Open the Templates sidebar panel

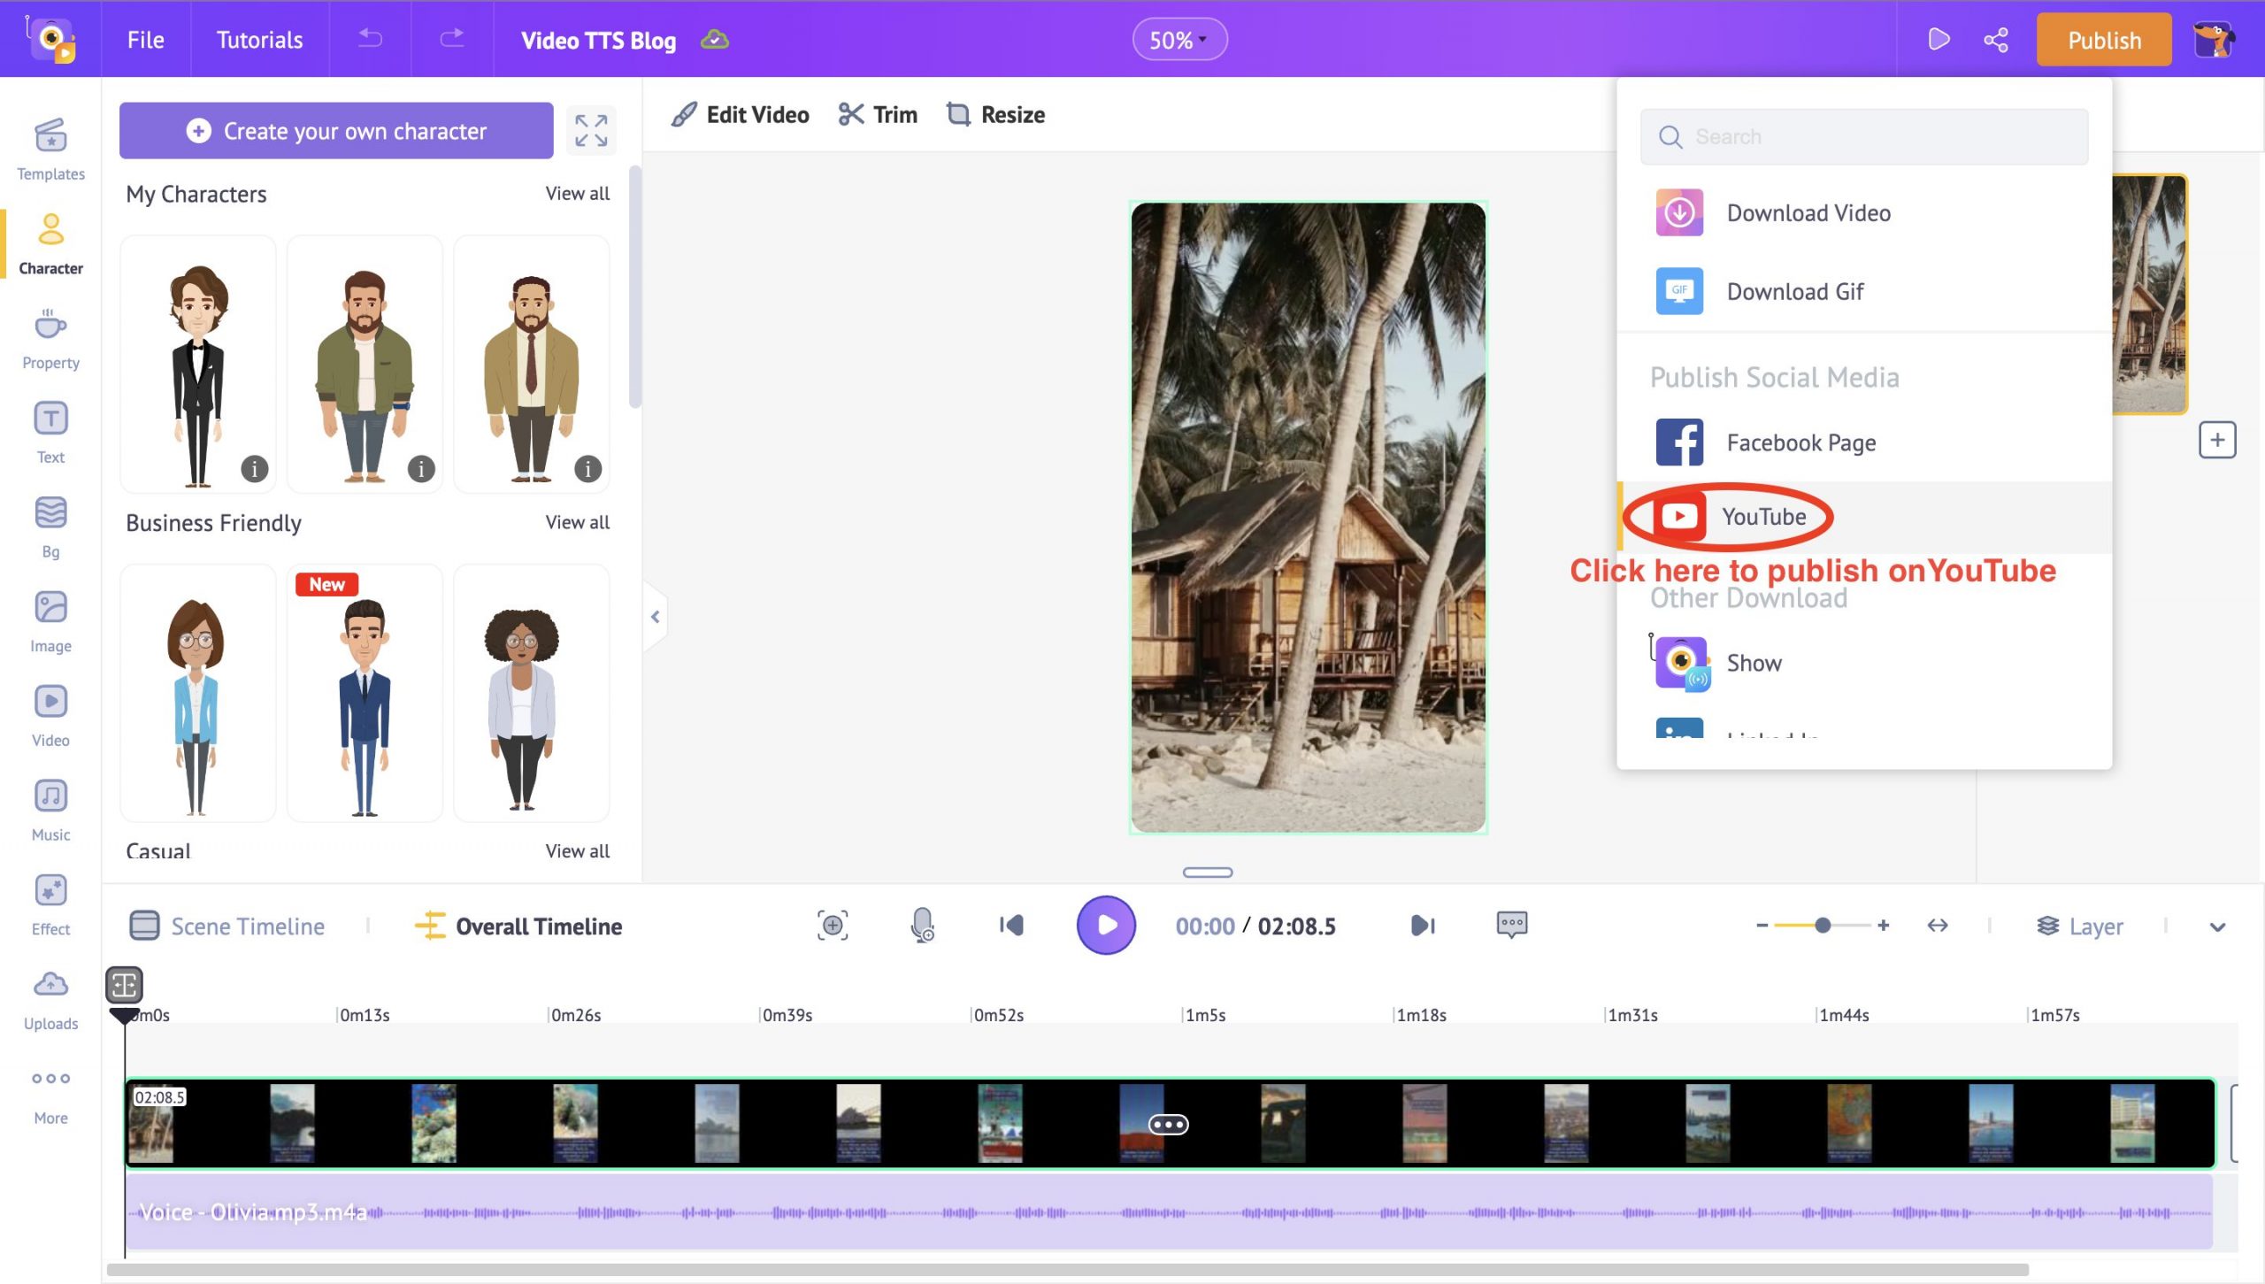point(50,149)
